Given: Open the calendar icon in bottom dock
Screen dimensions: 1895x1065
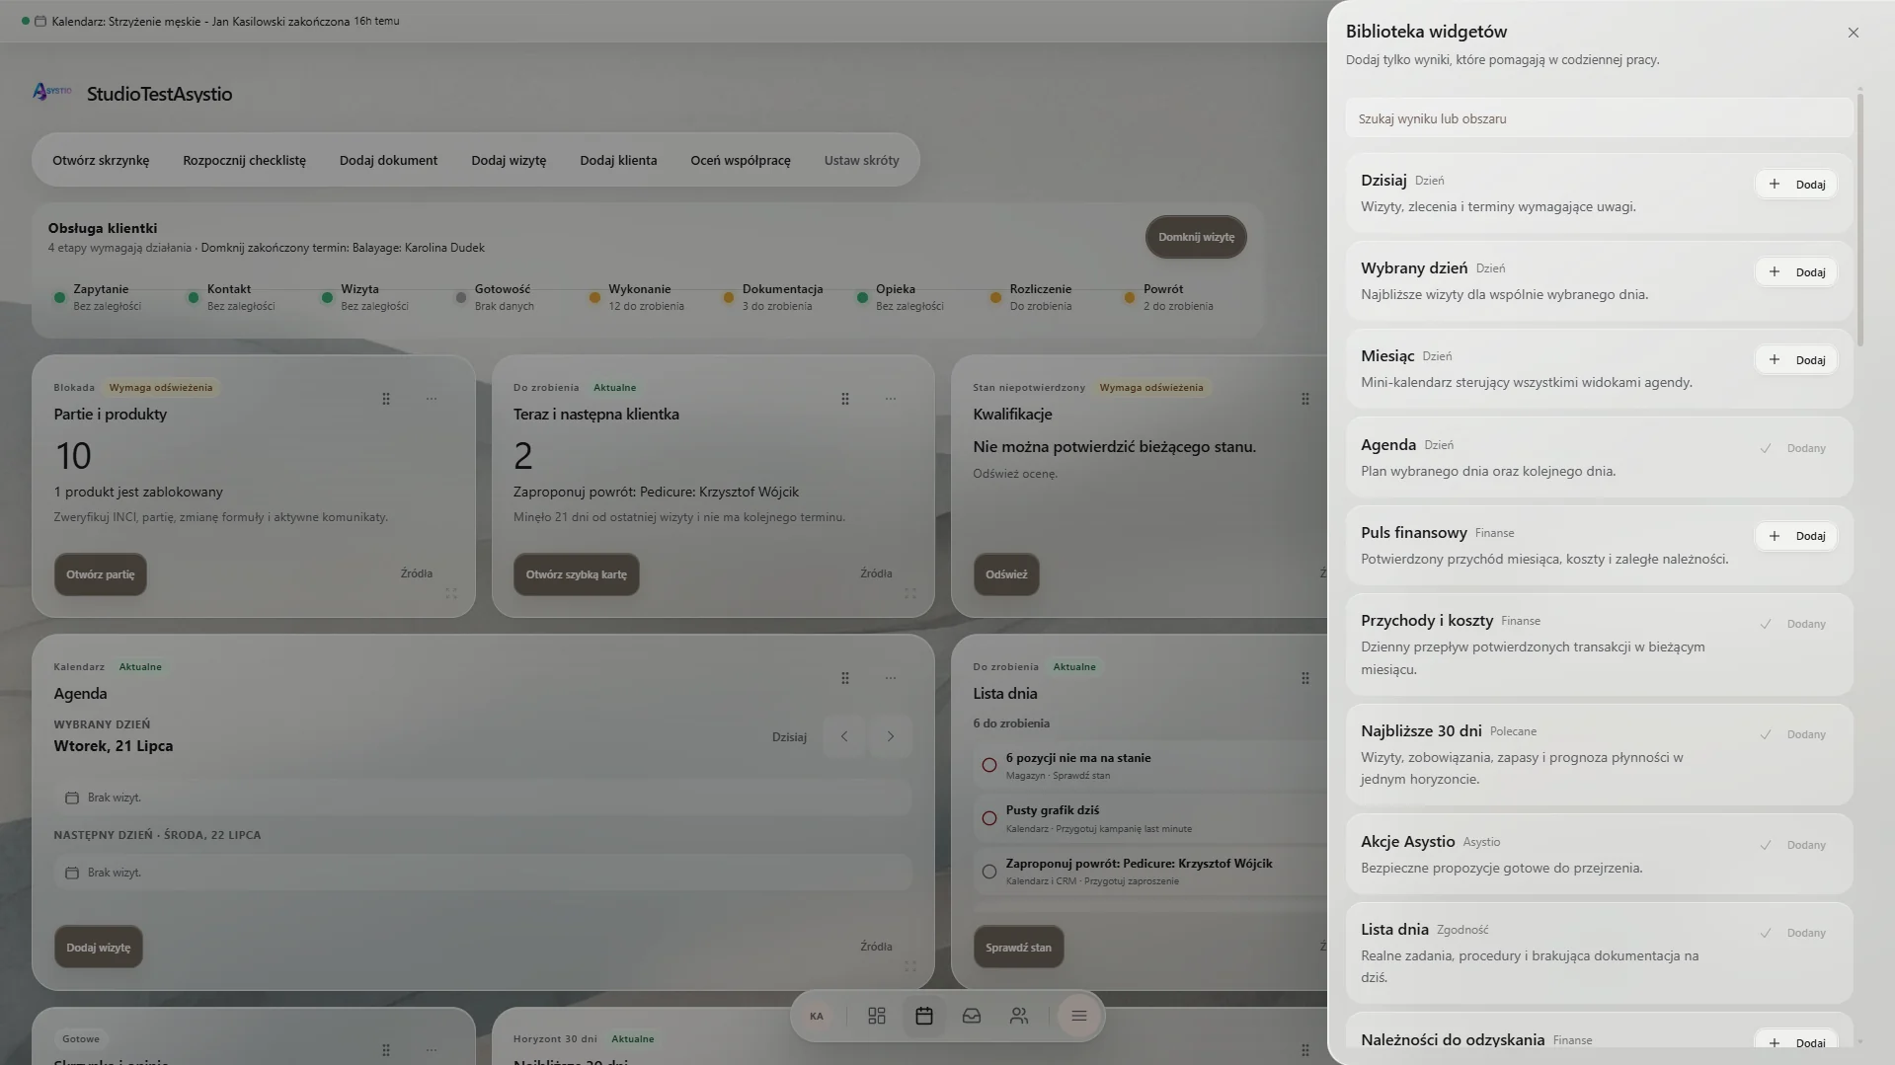Looking at the screenshot, I should coord(924,1016).
